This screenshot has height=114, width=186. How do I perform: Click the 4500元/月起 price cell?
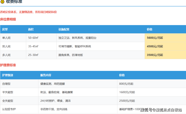coord(155,46)
